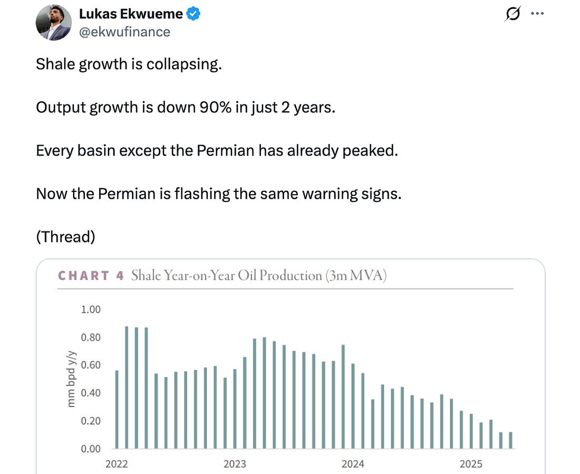This screenshot has height=474, width=580.
Task: Click the 2024 x-axis label
Action: pyautogui.click(x=352, y=464)
